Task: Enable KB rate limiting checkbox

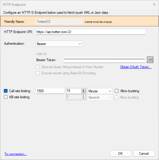Action: [x=6, y=97]
